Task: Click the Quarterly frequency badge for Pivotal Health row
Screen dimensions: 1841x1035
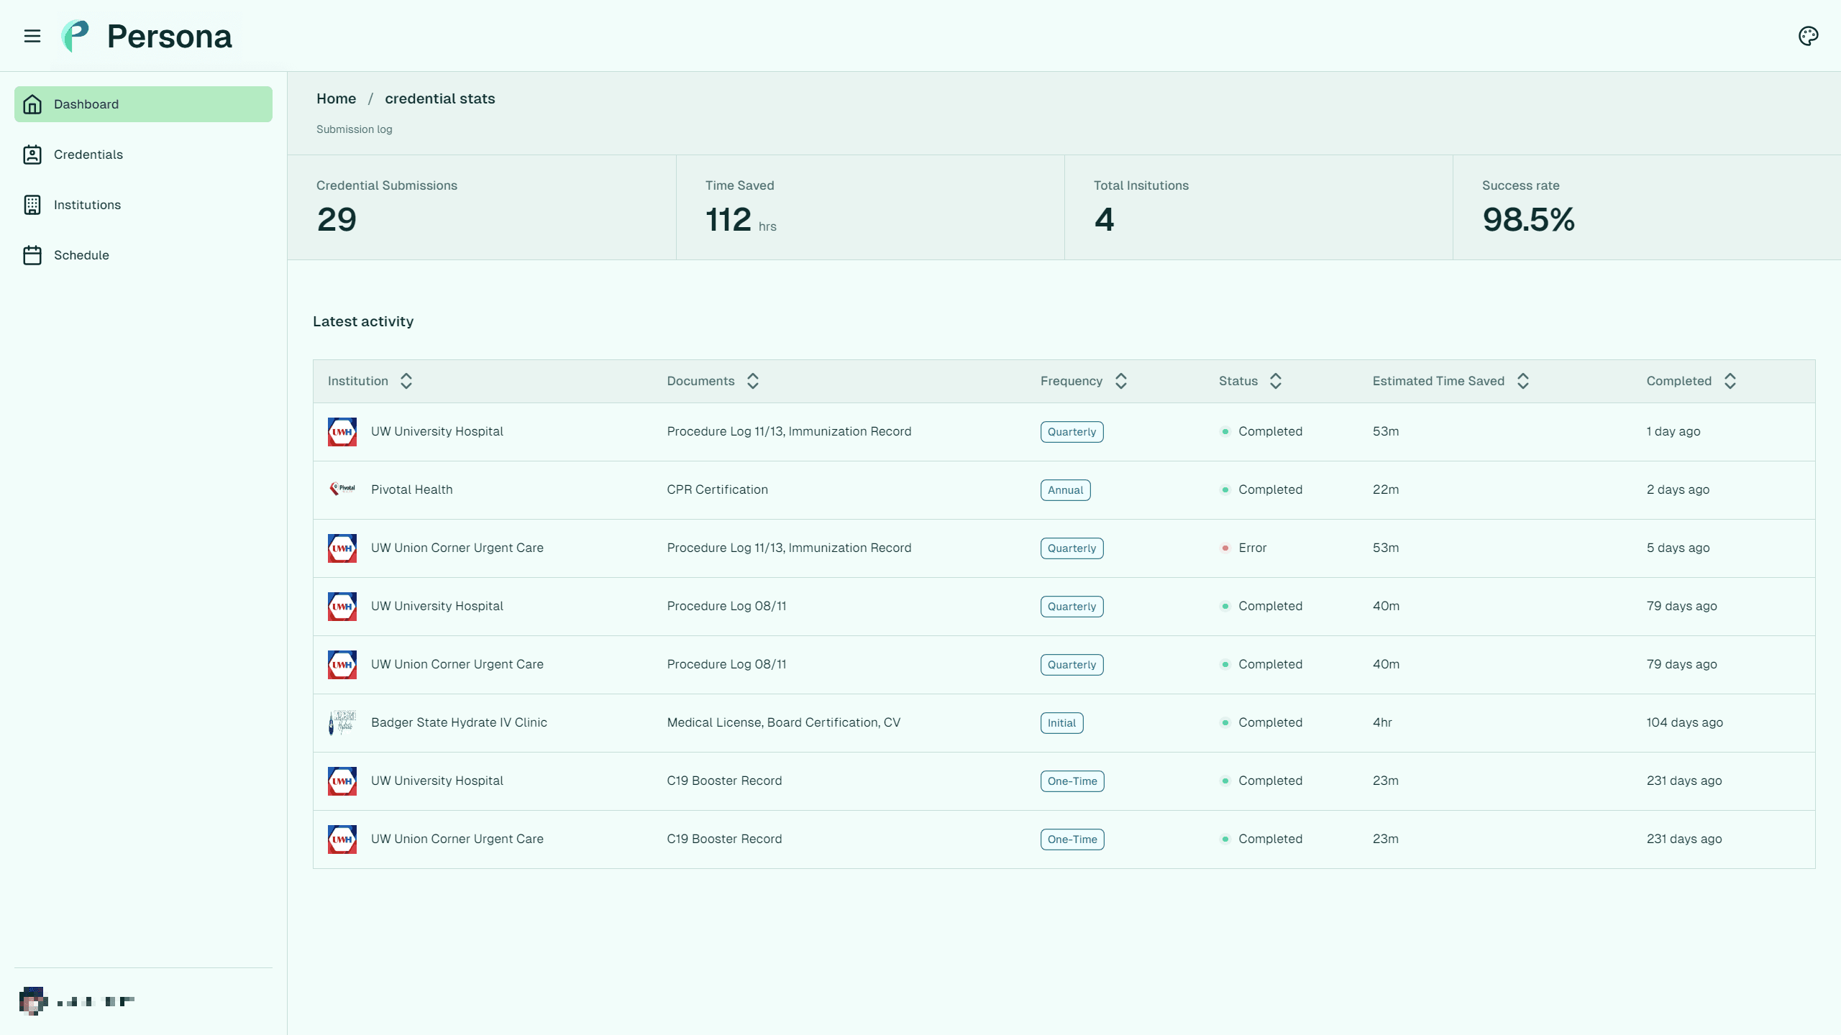Action: click(1065, 489)
